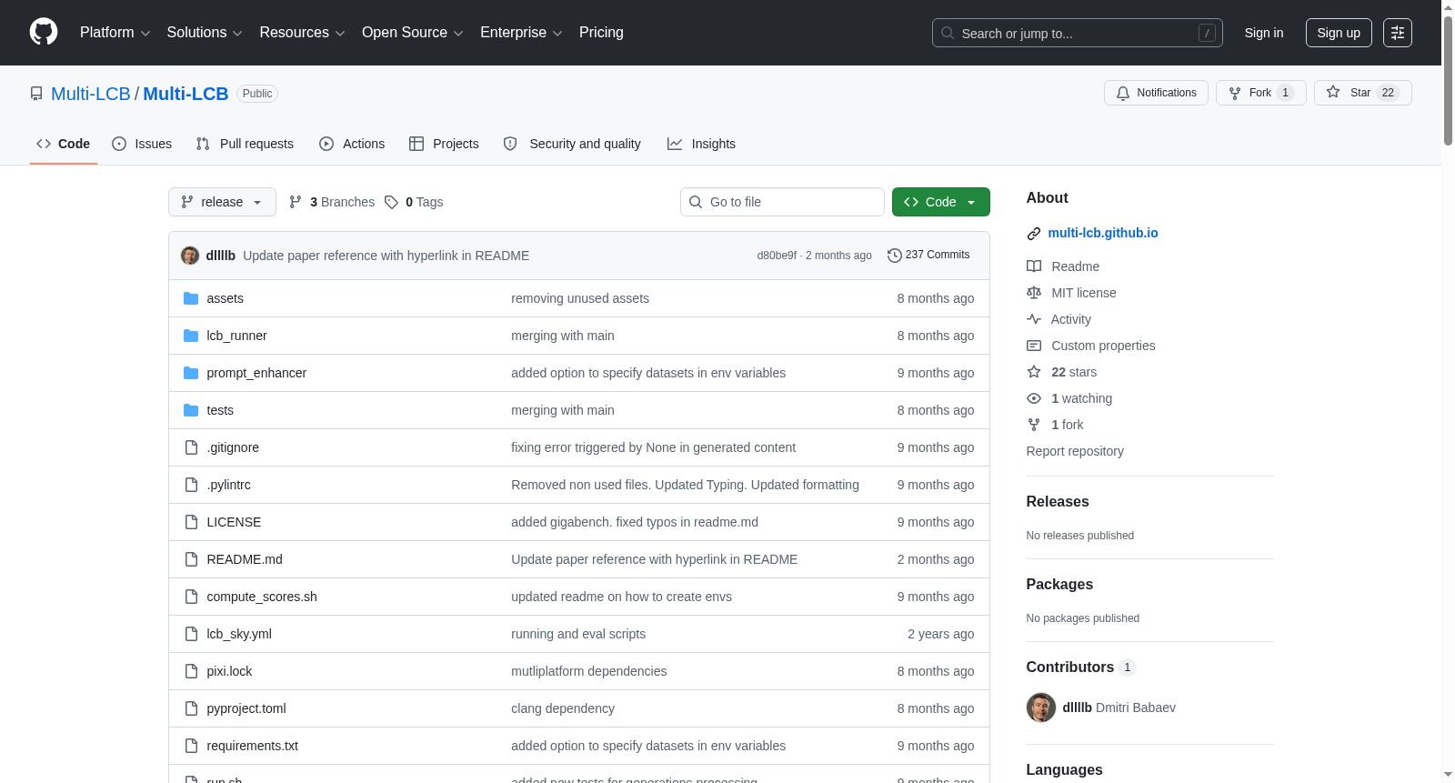Switch to the Insights tab
Screen dimensions: 1455x783
tap(701, 144)
